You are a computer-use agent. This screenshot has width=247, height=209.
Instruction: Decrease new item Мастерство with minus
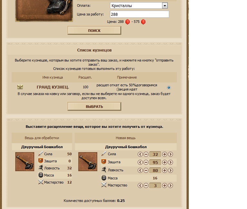pyautogui.click(x=146, y=185)
